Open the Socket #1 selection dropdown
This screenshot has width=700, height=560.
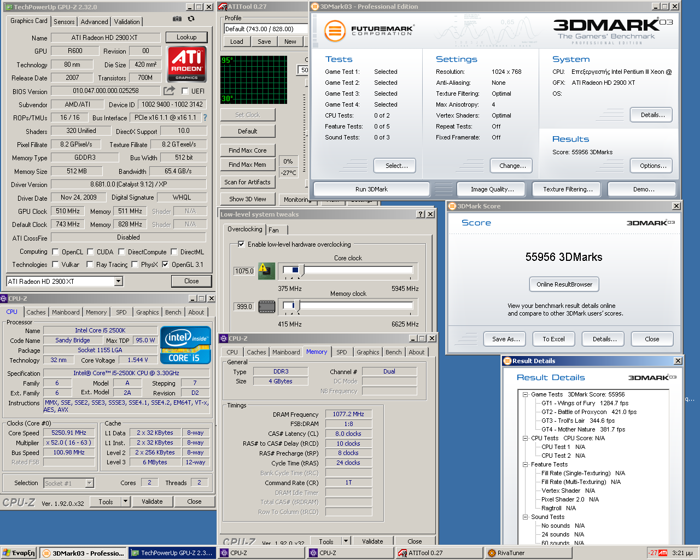(90, 483)
